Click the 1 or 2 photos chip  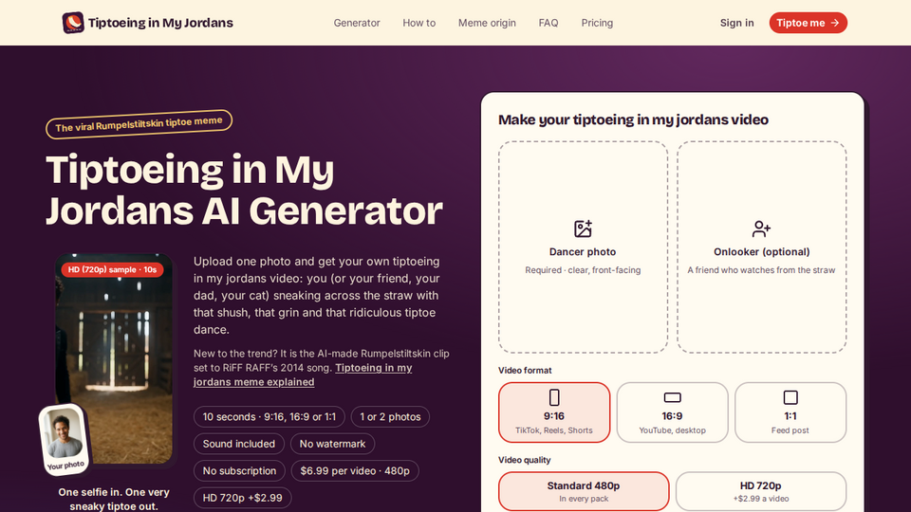(390, 417)
